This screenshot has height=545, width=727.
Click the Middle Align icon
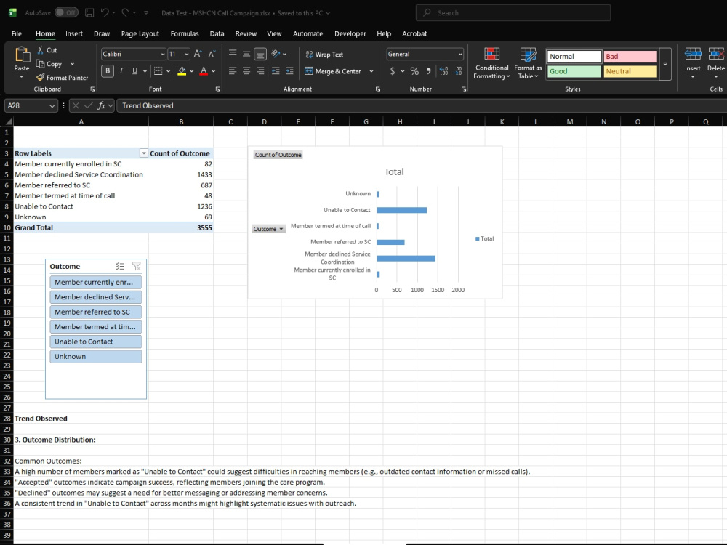[246, 54]
